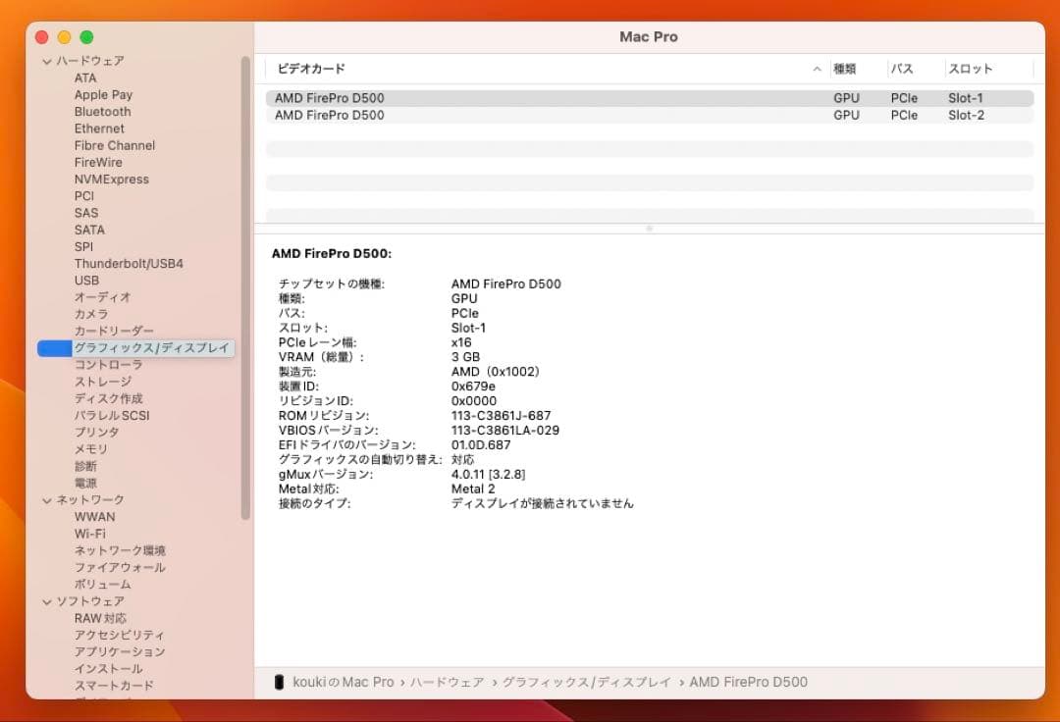Open Ethernet hardware information
1060x722 pixels.
pos(99,128)
